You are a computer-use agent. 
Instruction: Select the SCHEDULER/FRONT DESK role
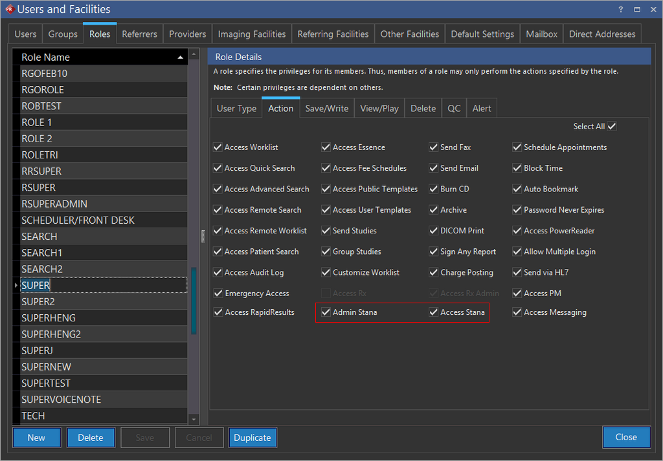[x=78, y=220]
